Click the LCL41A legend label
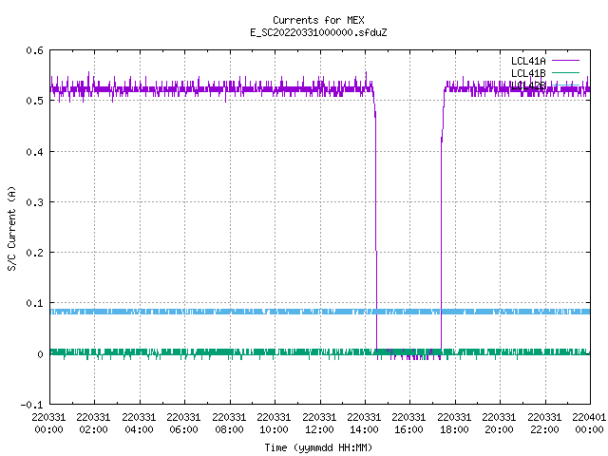The width and height of the screenshot is (608, 456). [x=528, y=61]
